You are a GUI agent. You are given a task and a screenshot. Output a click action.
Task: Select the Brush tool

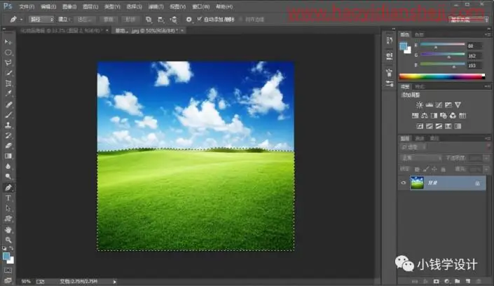tap(8, 115)
